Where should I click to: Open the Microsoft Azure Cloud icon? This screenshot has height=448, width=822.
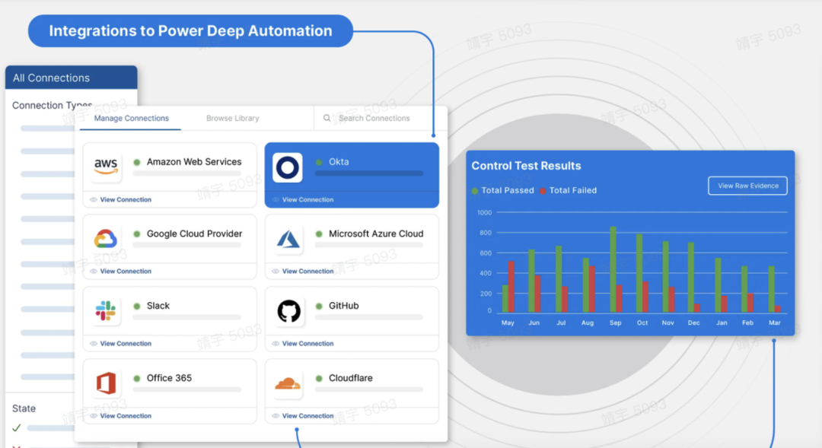tap(288, 239)
